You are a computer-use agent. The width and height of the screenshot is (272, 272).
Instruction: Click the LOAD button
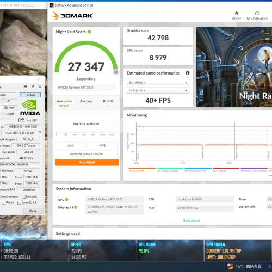[70, 145]
